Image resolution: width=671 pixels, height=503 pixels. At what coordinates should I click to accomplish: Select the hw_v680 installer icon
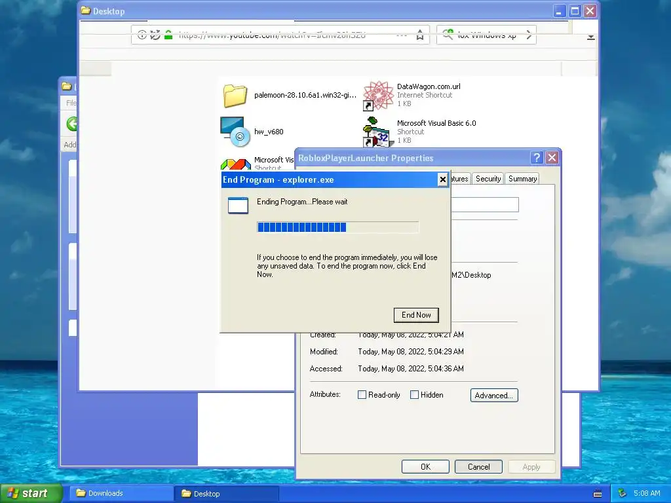[235, 132]
